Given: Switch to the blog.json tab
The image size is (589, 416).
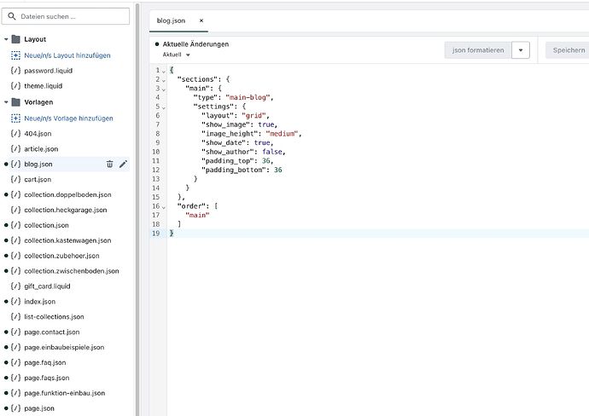Looking at the screenshot, I should [x=172, y=20].
